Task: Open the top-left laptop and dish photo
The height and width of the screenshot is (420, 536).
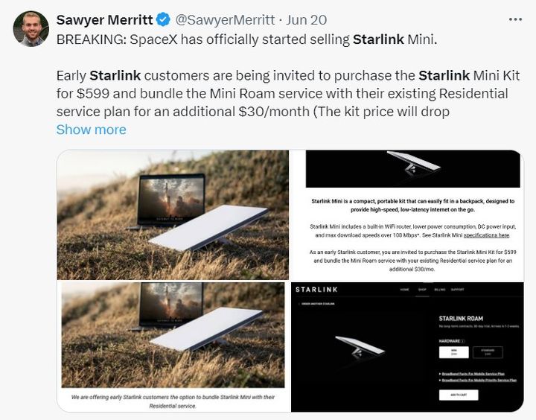Action: [x=173, y=214]
